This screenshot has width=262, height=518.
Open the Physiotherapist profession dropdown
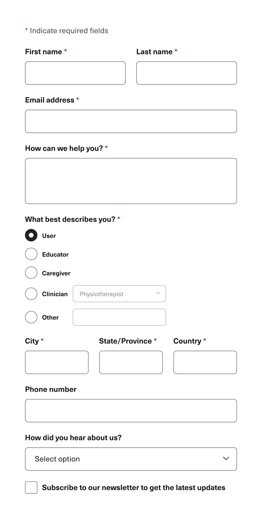pos(119,293)
